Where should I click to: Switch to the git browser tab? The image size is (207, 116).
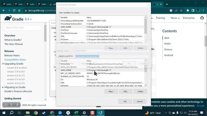coord(52,4)
